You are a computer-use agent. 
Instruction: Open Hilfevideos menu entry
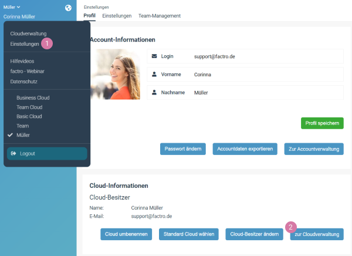click(x=23, y=61)
